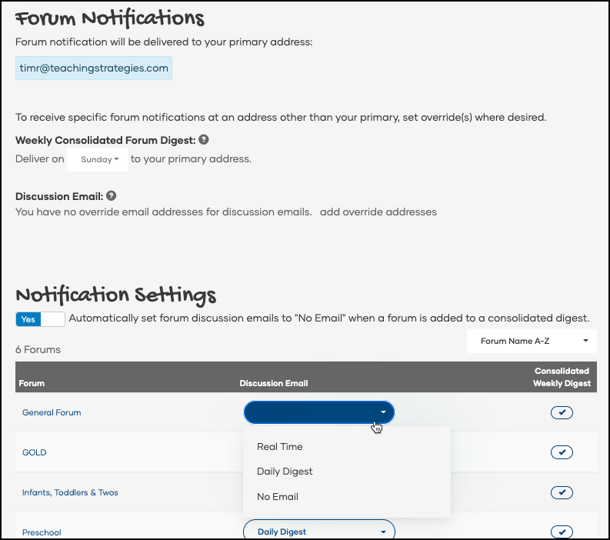Open the Sunday delivery day dropdown
The height and width of the screenshot is (540, 610).
[x=99, y=160]
